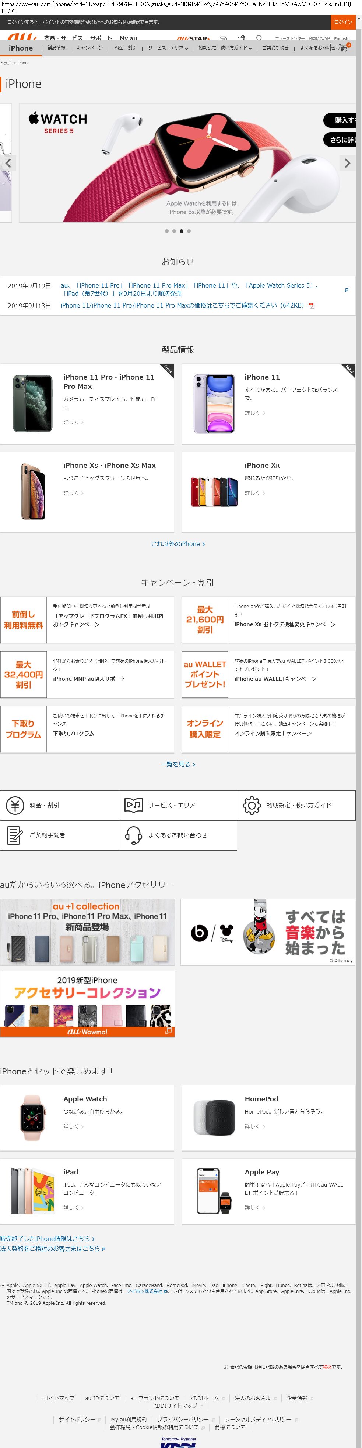
Task: Open 法人契約をご検討のお客さま link
Action: (x=53, y=1249)
